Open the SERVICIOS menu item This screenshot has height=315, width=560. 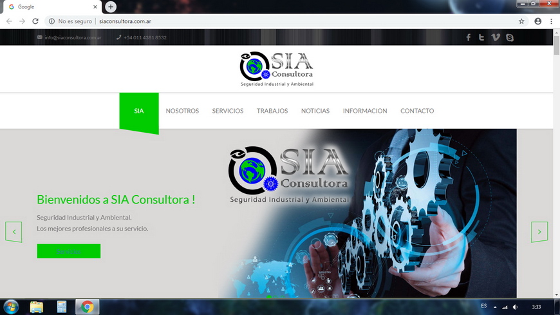pyautogui.click(x=228, y=111)
